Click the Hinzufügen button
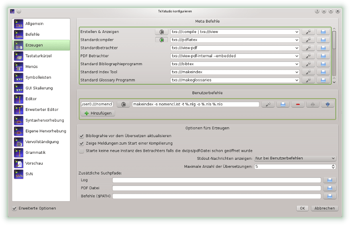 (x=98, y=113)
